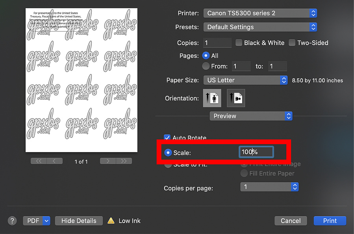Click the document print preview thumbnail

(x=82, y=80)
